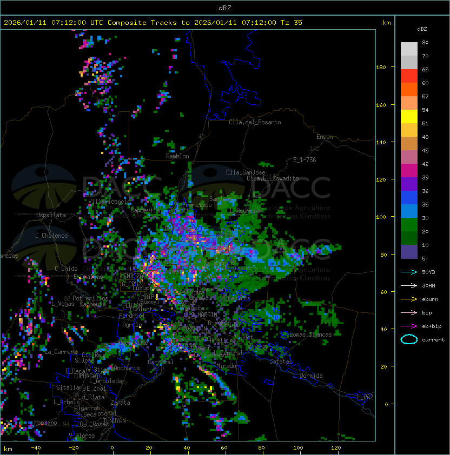Click the 'Agrelo' place label
The width and height of the screenshot is (450, 455).
point(132,325)
